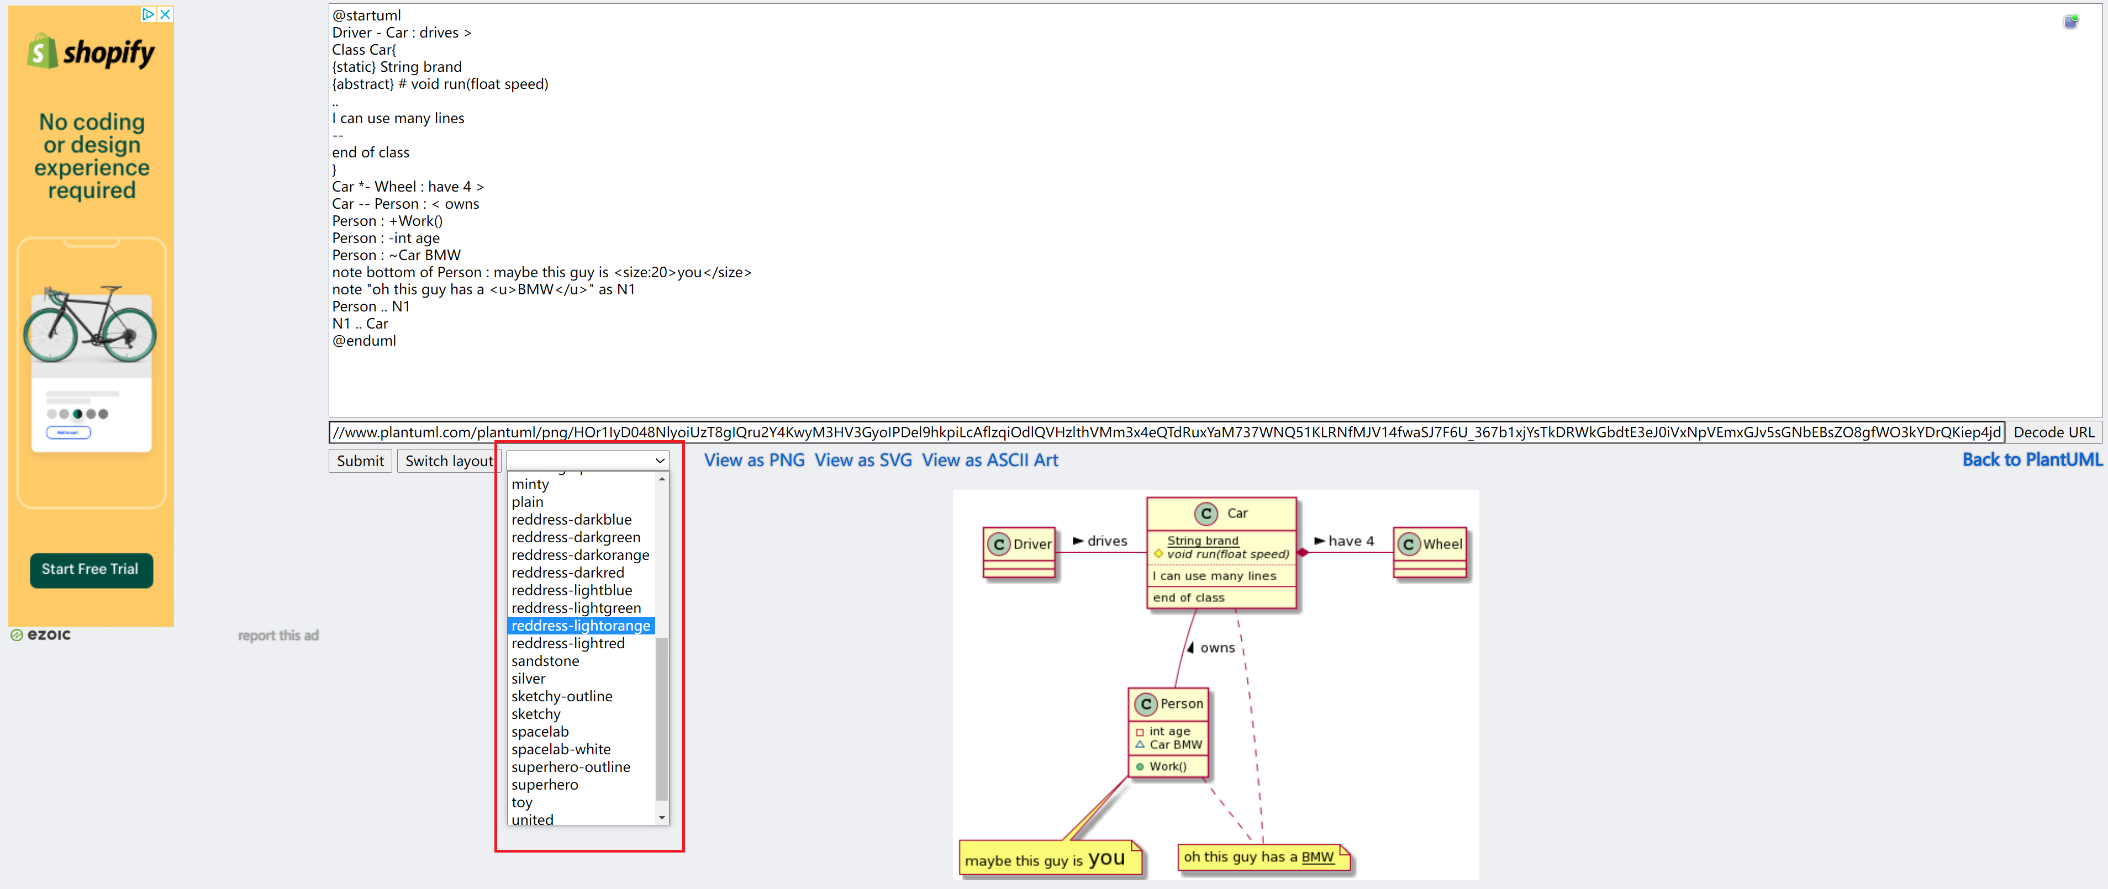2108x889 pixels.
Task: Close the Shopify ad with X icon
Action: [165, 14]
